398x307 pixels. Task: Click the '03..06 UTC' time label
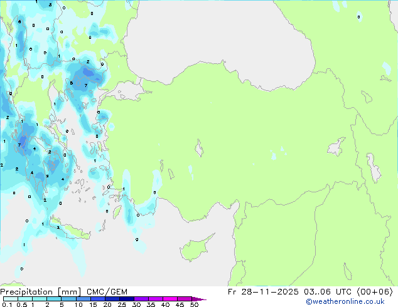coord(328,292)
